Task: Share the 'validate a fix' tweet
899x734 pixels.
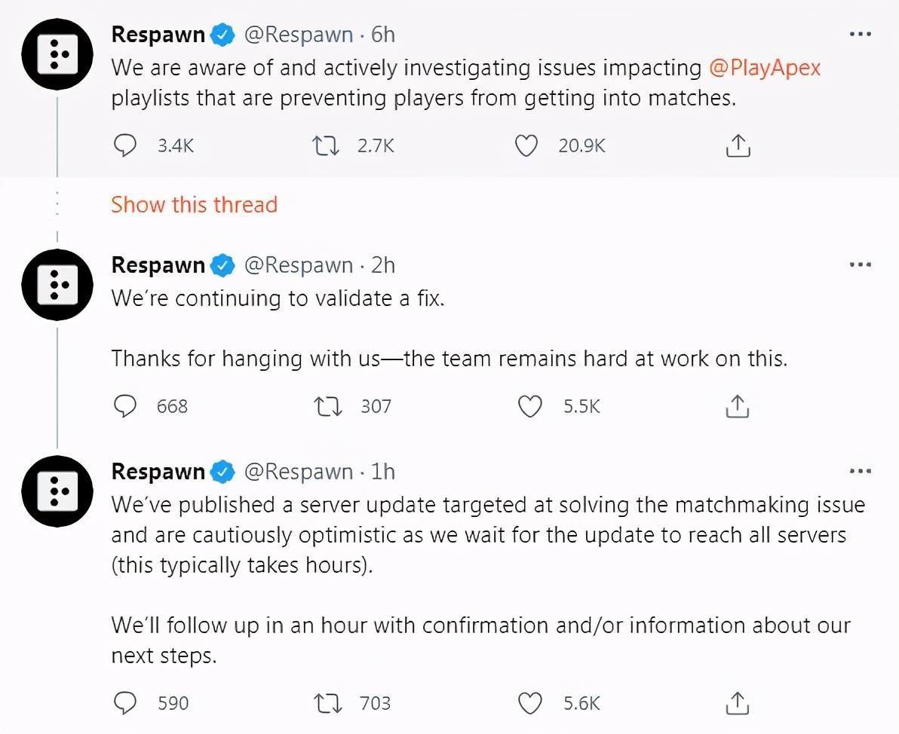Action: (x=738, y=406)
